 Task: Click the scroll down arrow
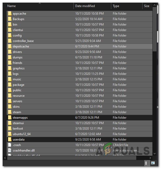(x=155, y=153)
